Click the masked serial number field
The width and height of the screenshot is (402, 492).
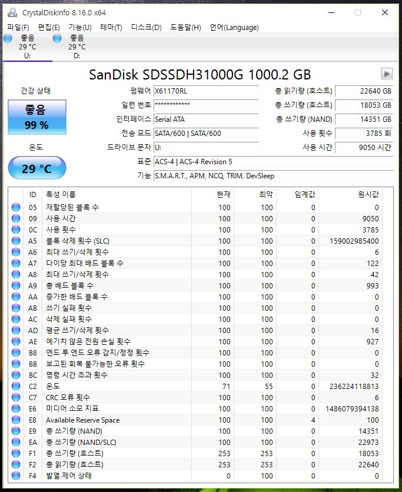tap(206, 105)
